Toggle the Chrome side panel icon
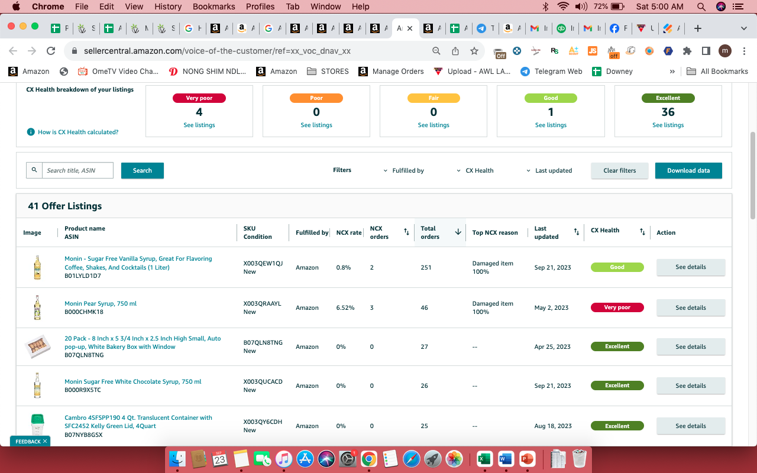Image resolution: width=757 pixels, height=473 pixels. pos(706,51)
